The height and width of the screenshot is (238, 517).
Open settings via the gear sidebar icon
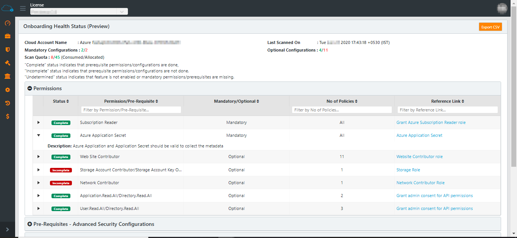(7, 89)
